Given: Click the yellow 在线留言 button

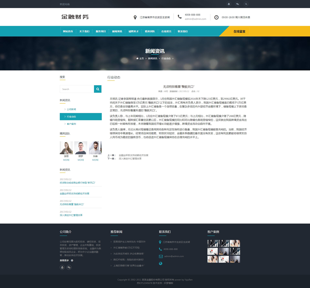Looking at the screenshot, I should point(239,31).
